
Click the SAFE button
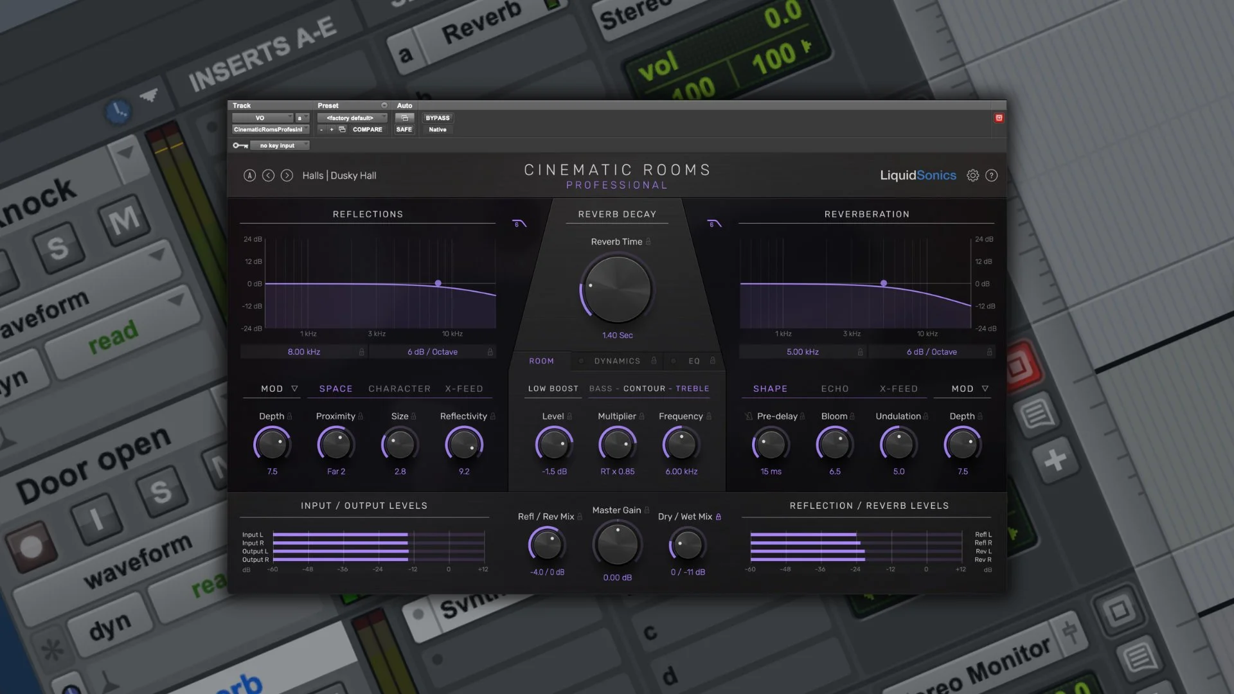click(x=404, y=129)
